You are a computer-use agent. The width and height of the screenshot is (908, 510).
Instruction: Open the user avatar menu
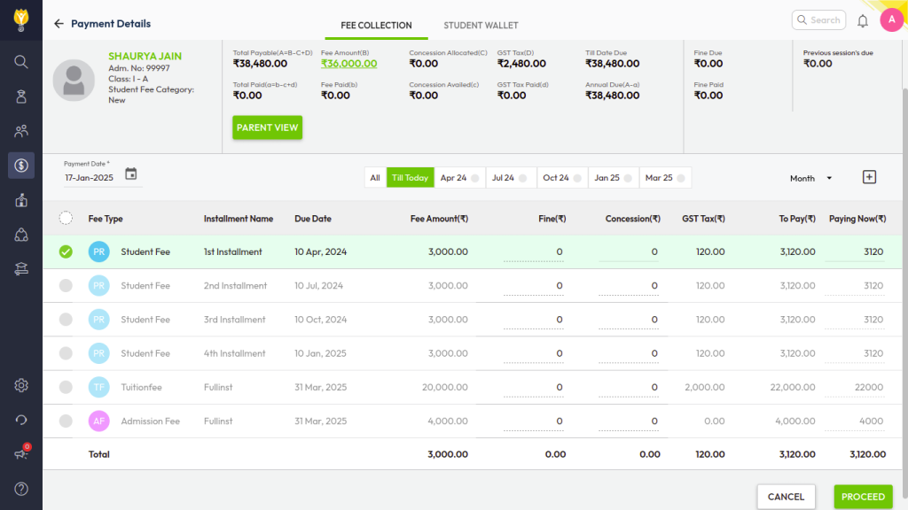891,20
